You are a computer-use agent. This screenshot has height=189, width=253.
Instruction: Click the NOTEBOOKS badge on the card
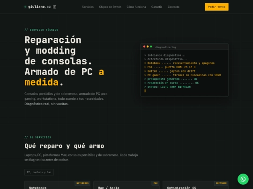82,183
